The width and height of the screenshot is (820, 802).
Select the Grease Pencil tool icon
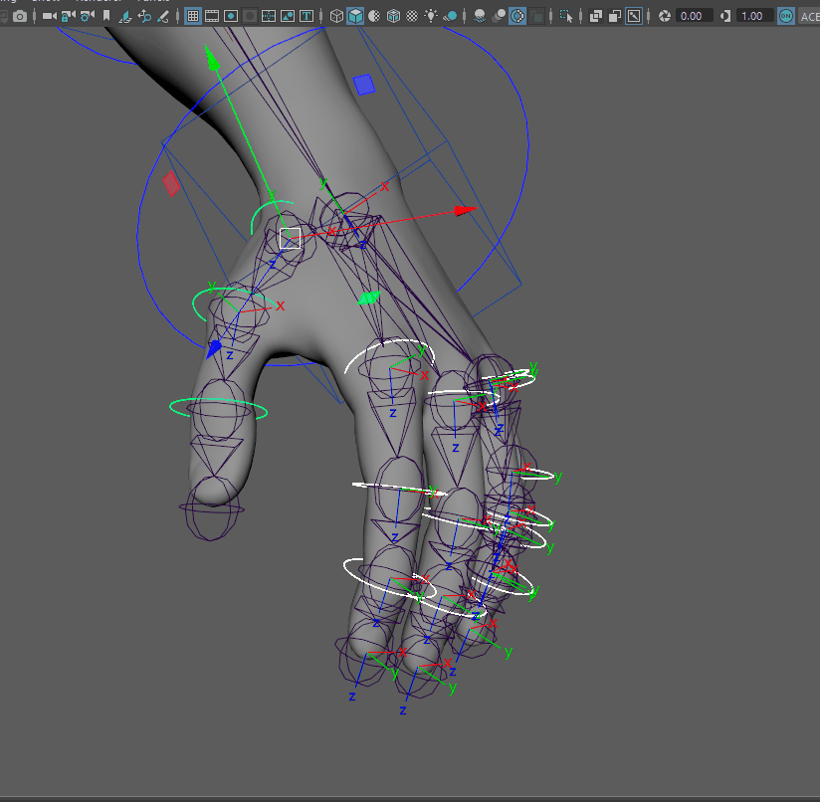163,17
